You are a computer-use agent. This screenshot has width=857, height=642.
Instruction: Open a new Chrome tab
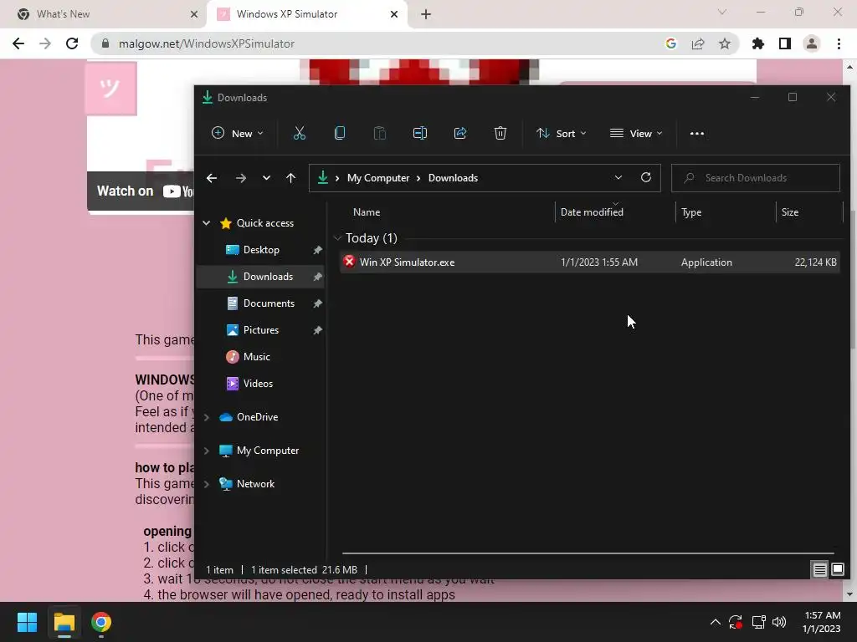click(426, 14)
